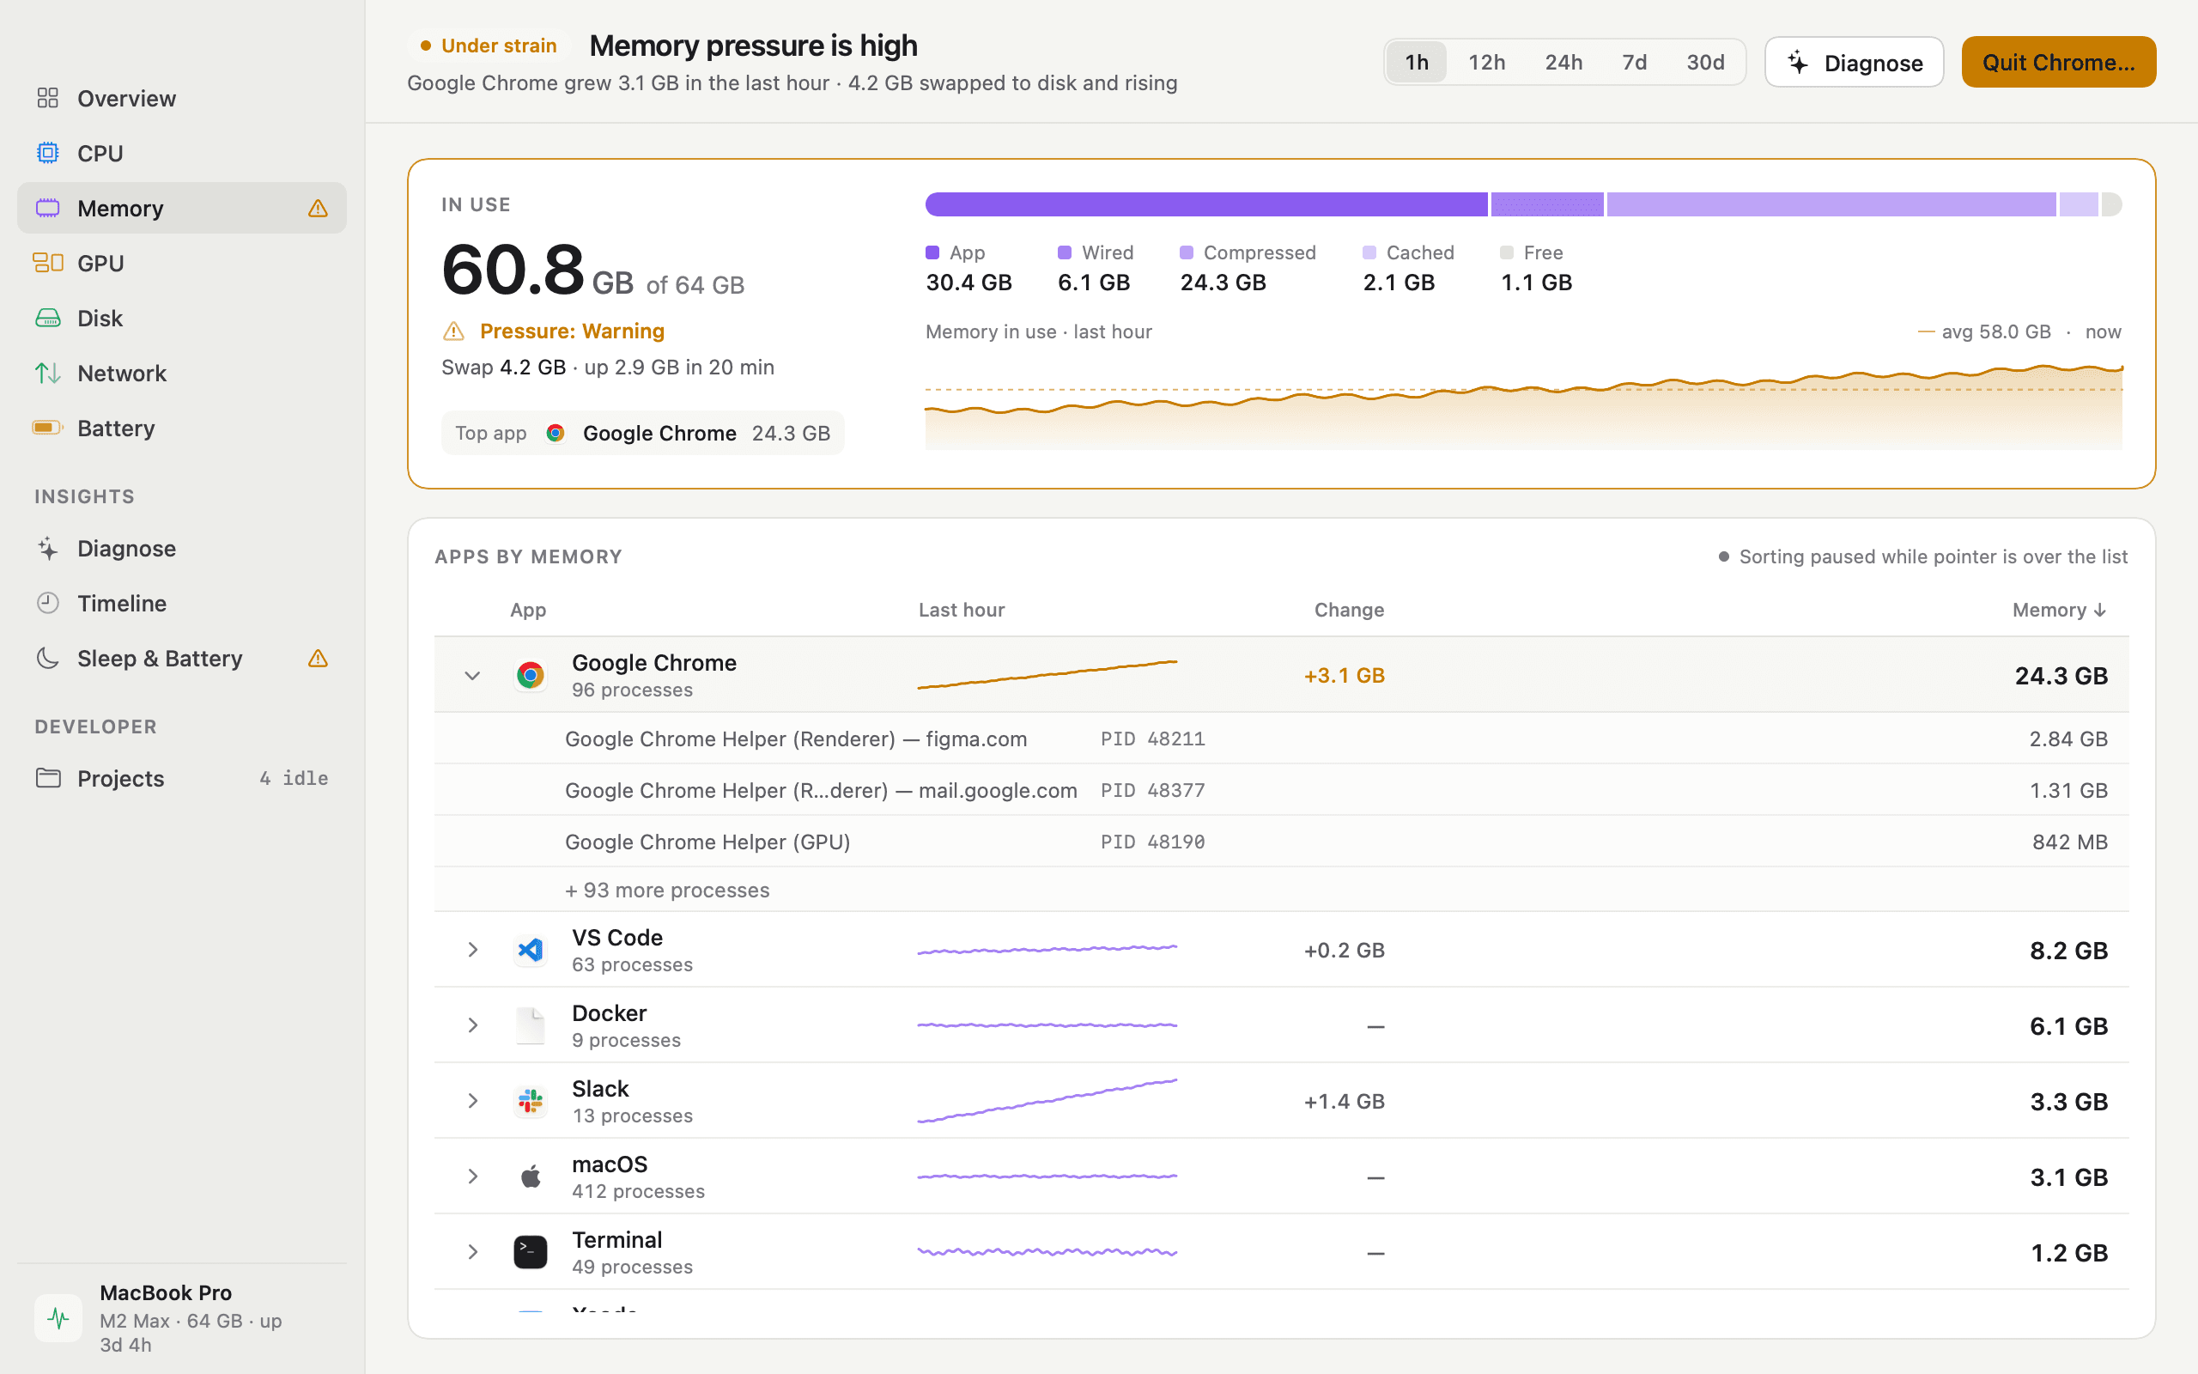
Task: Click the Chrome icon in Top app chip
Action: tap(555, 433)
